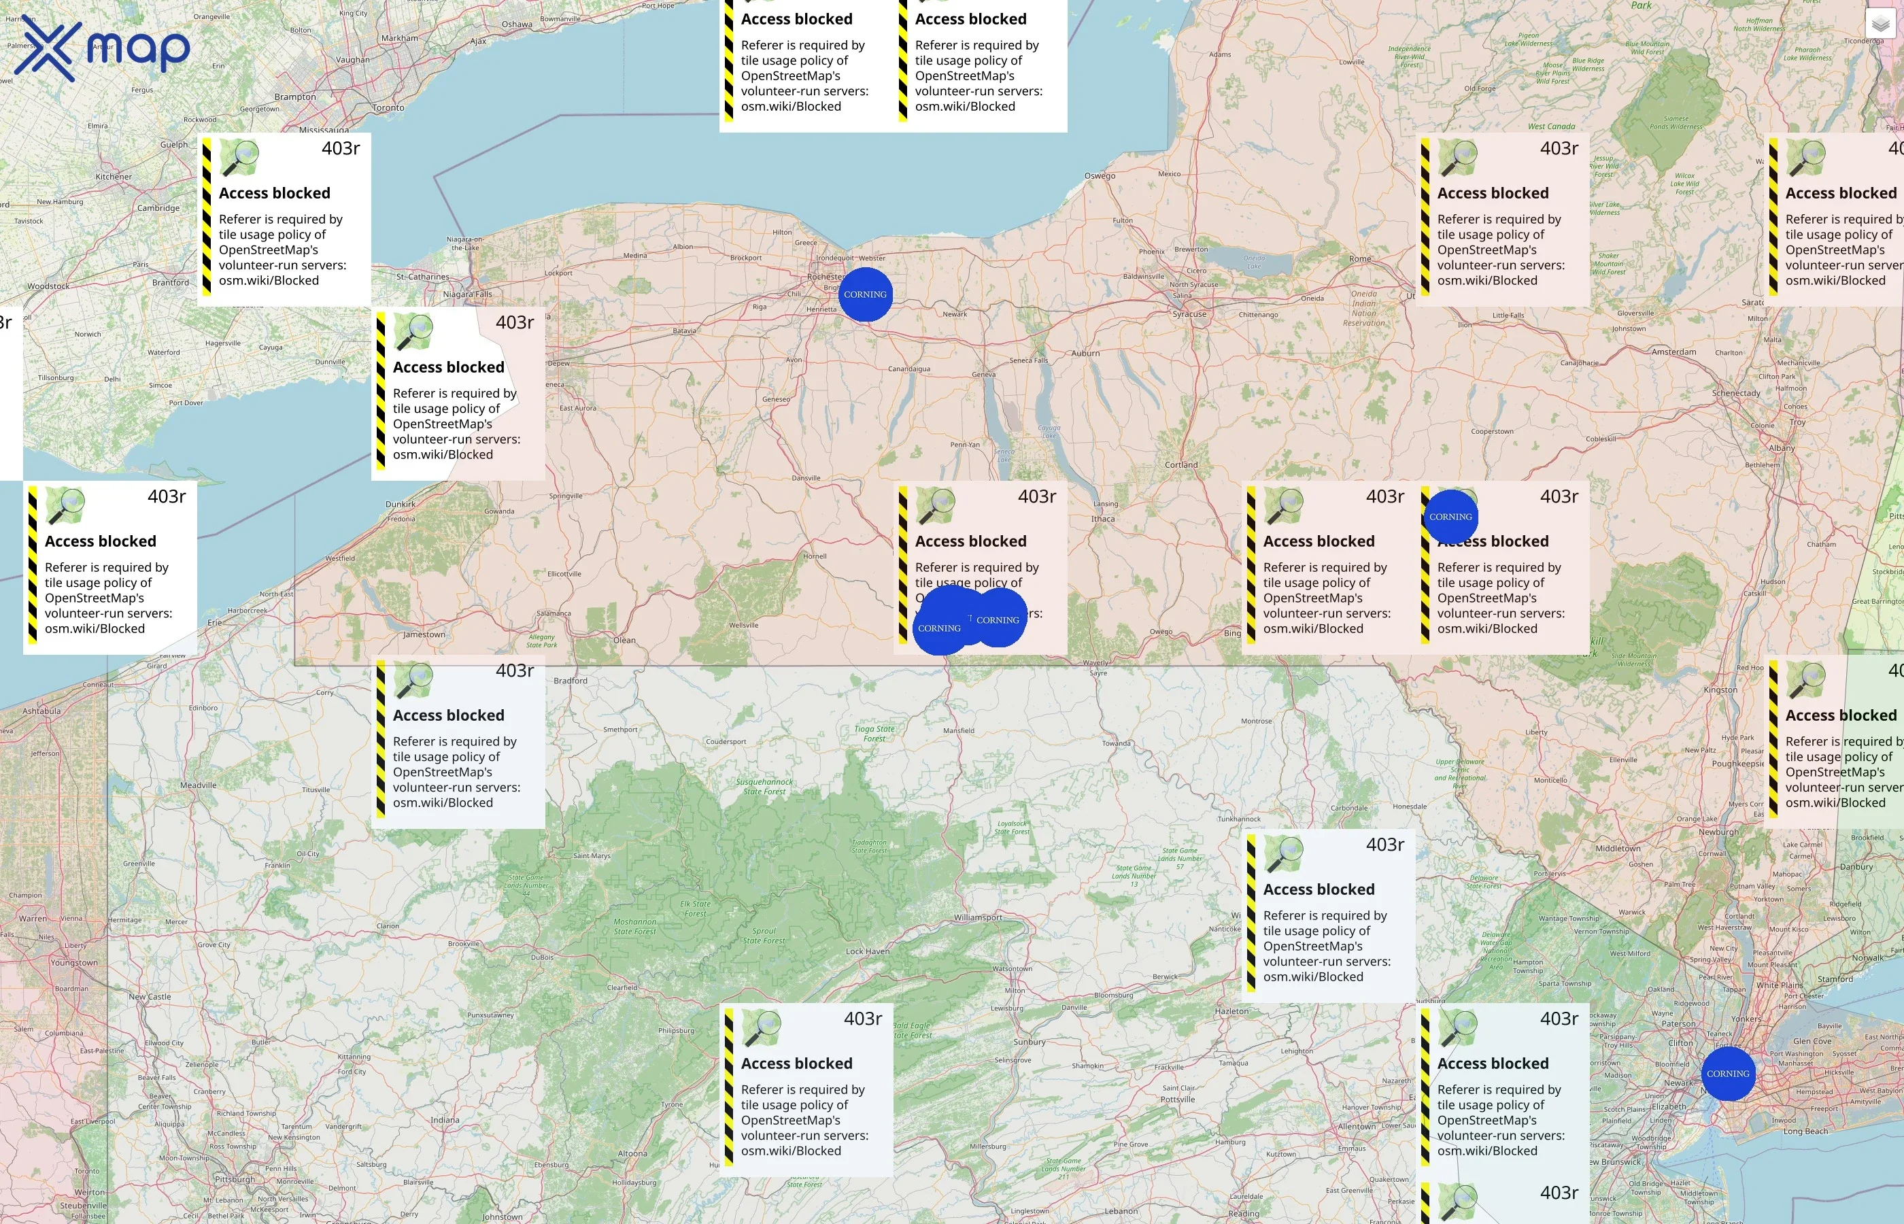Screen dimensions: 1904x1224
Task: Click the 'Kingston' map label
Action: pos(1720,690)
